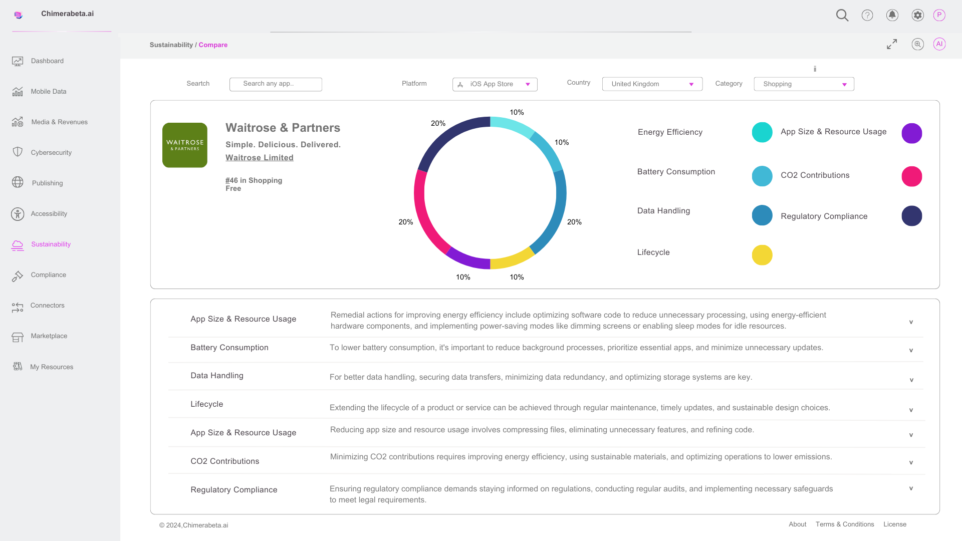Open Media & Revenues section
Image resolution: width=962 pixels, height=541 pixels.
(x=59, y=122)
